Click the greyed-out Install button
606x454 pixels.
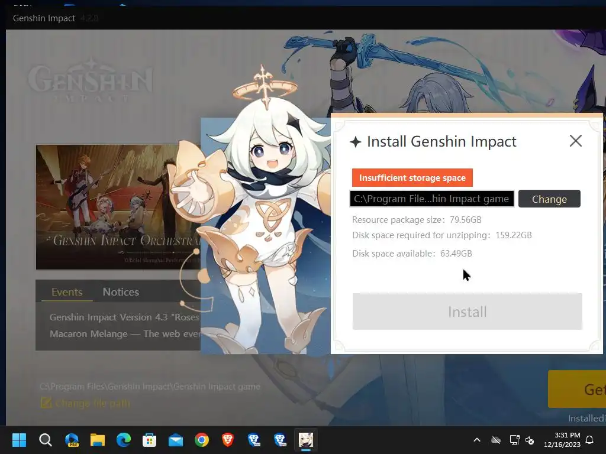(468, 312)
